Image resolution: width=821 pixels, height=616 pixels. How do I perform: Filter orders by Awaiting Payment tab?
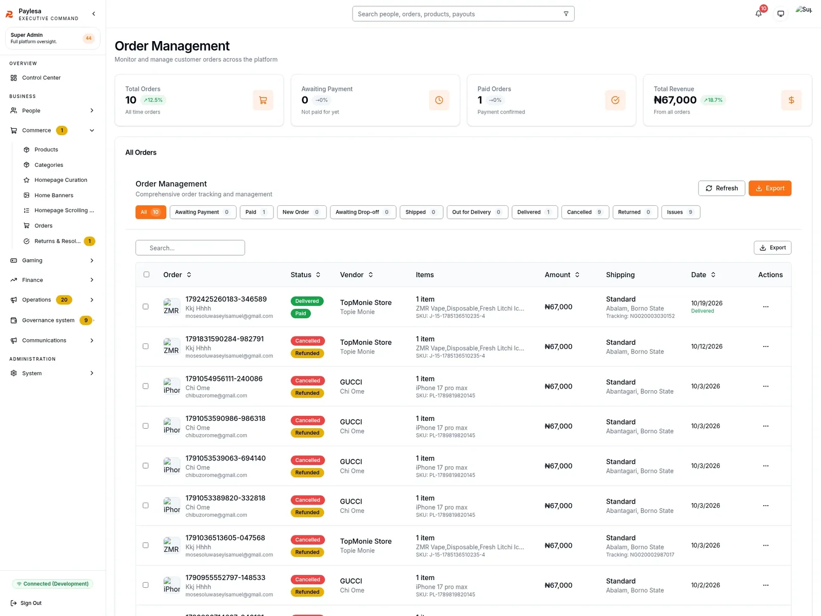pyautogui.click(x=203, y=213)
